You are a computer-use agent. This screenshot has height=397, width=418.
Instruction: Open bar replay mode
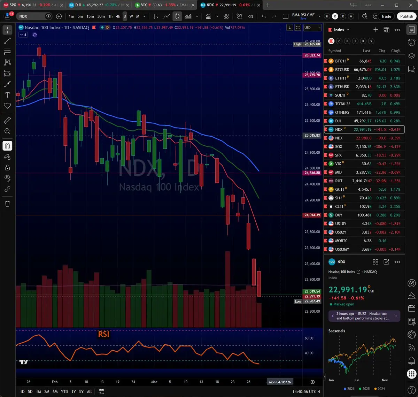(x=250, y=16)
